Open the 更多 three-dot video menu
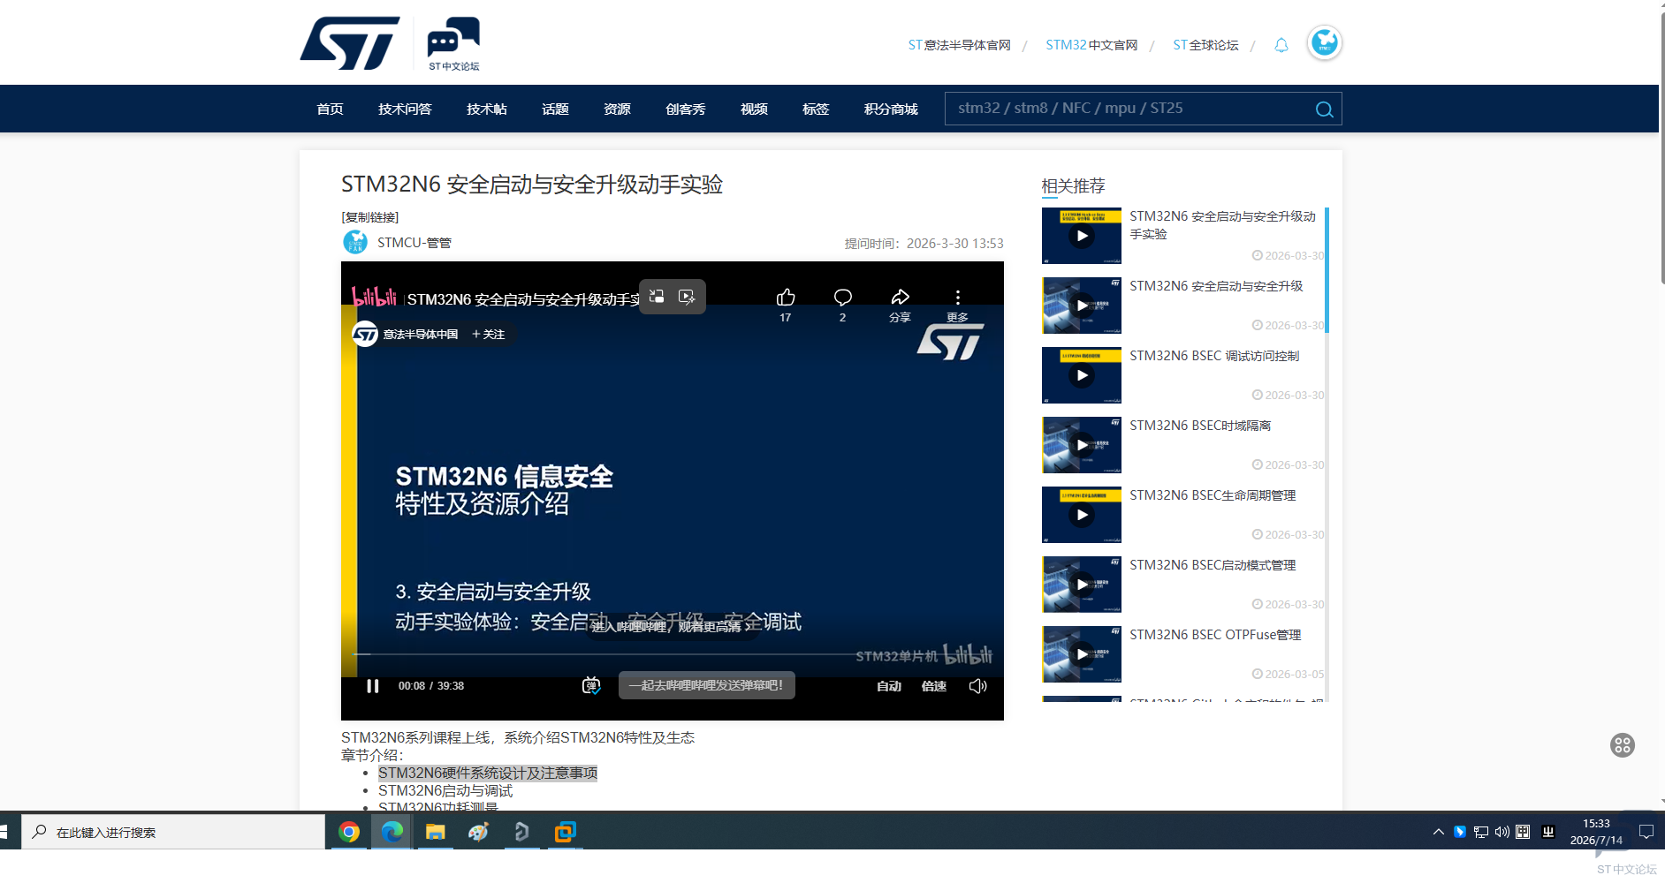Screen dimensions: 1665x883 click(957, 298)
